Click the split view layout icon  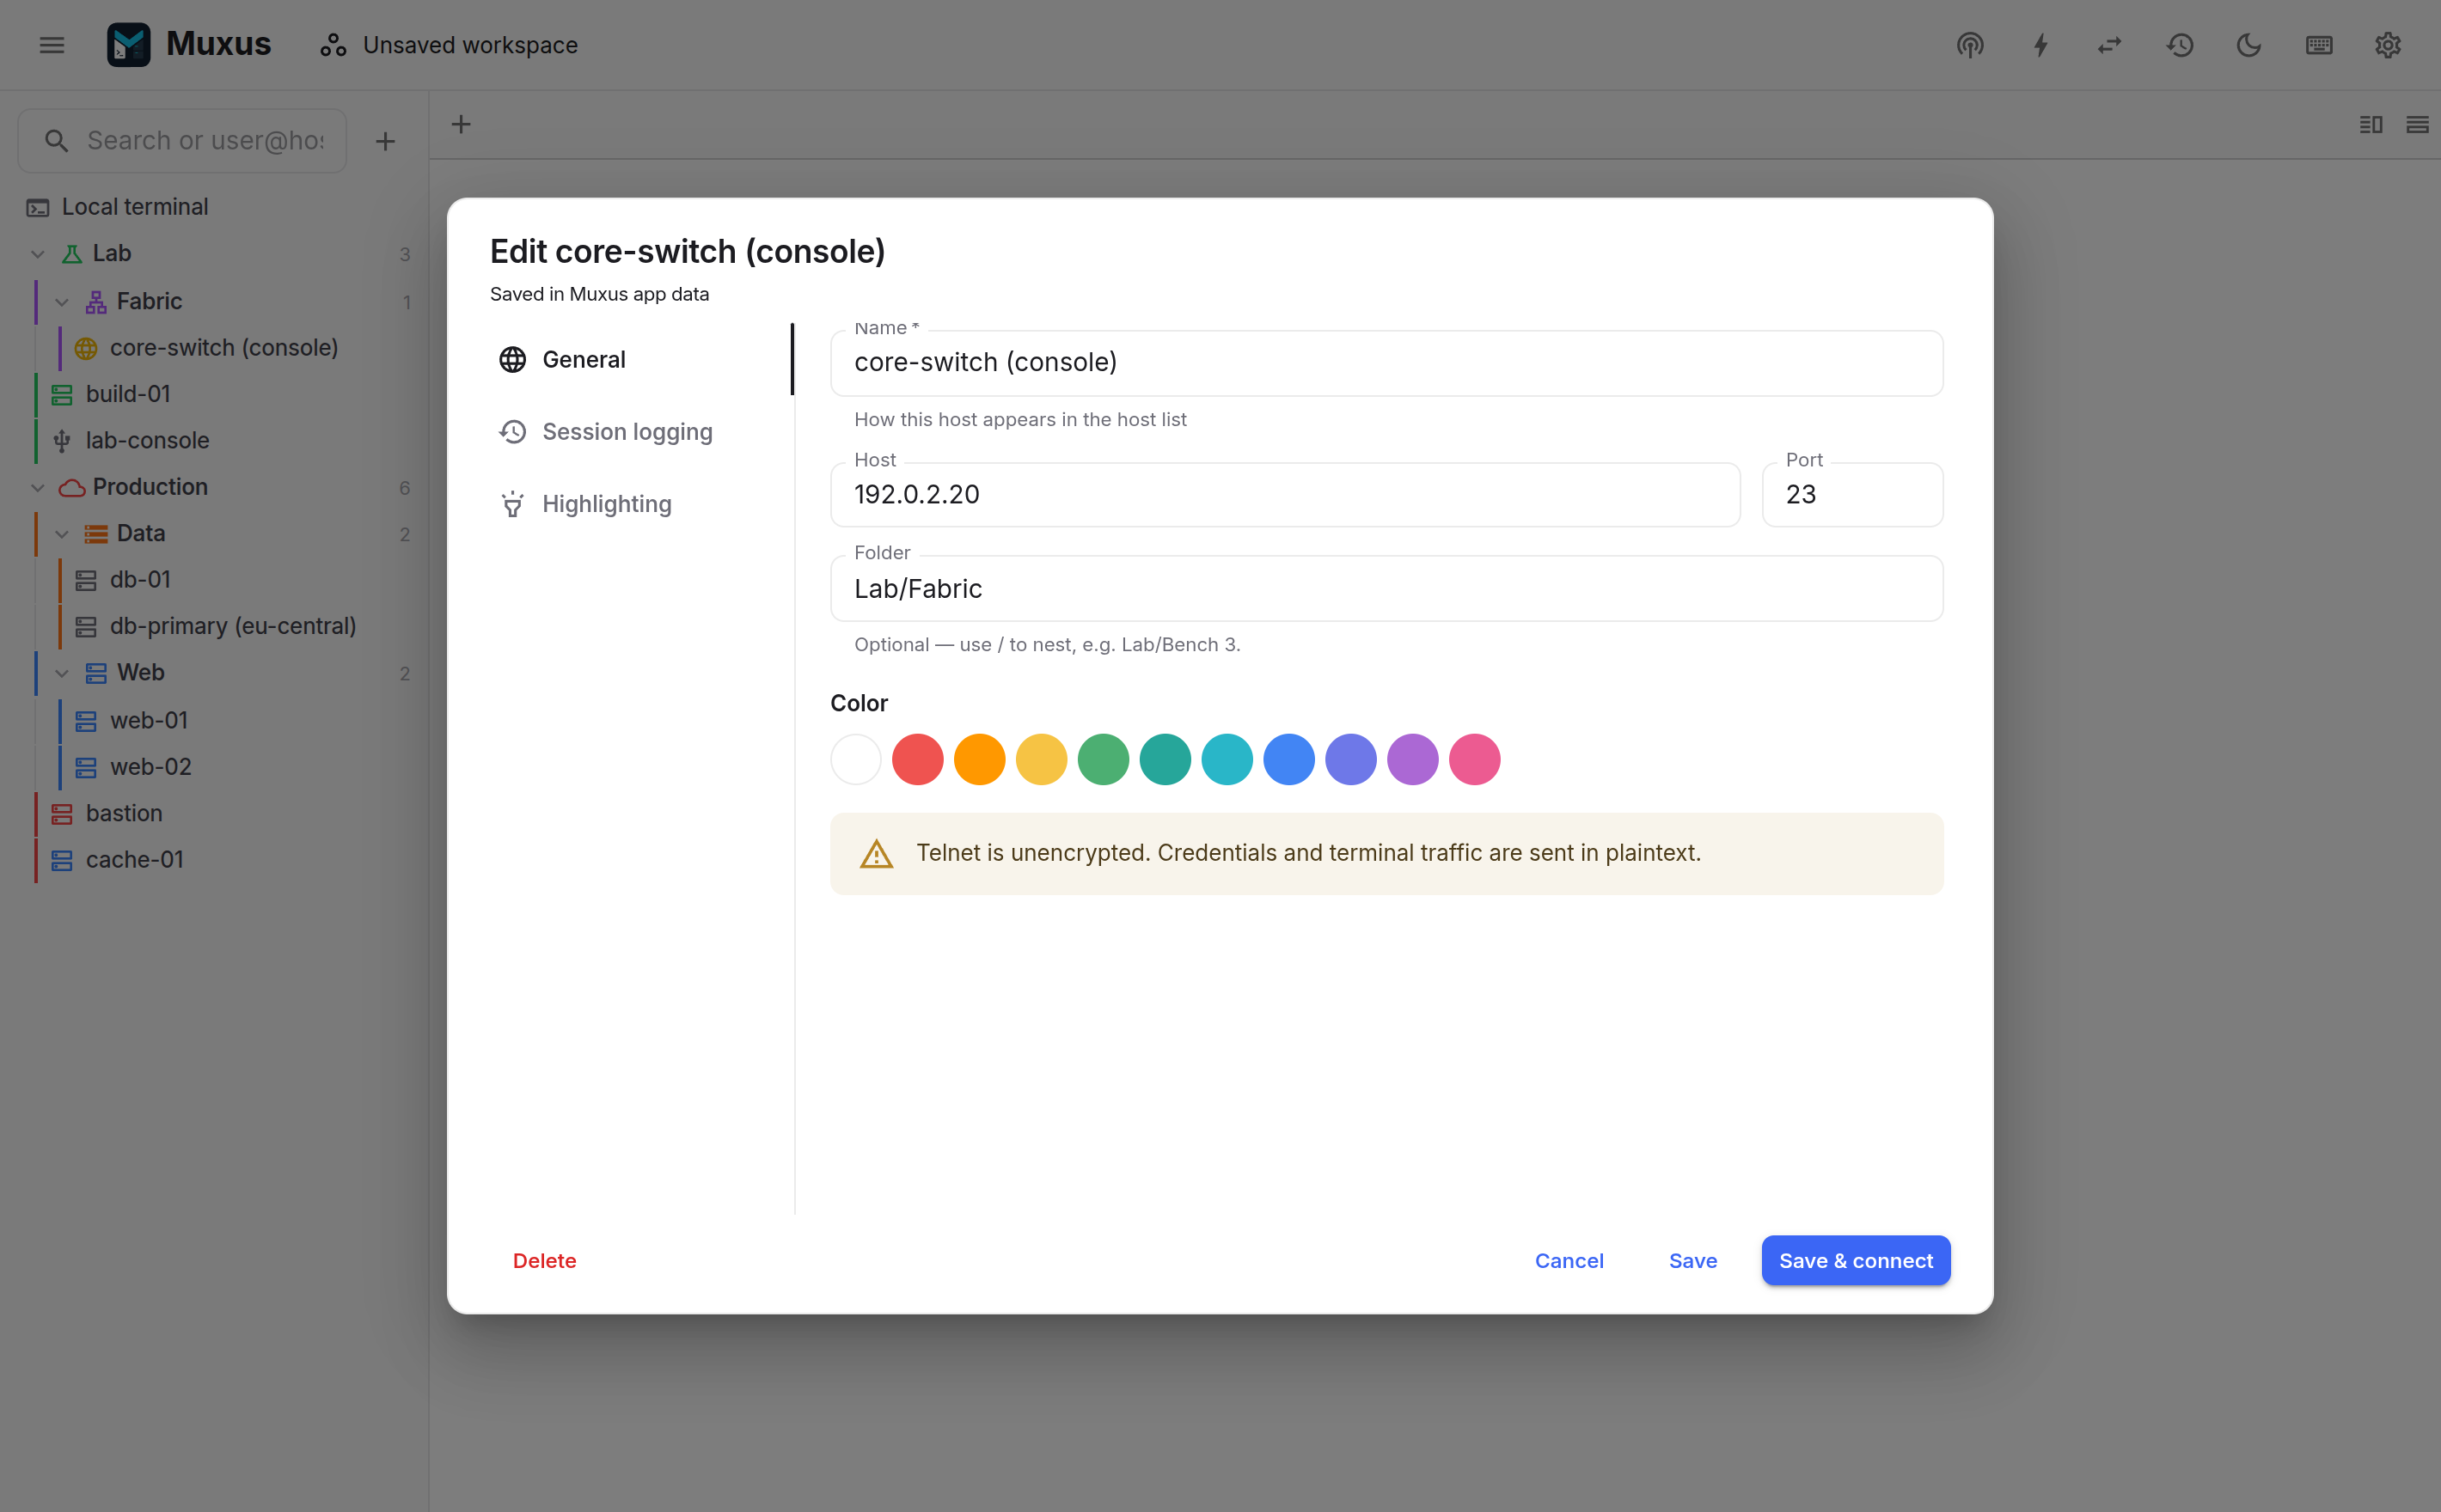(2370, 124)
